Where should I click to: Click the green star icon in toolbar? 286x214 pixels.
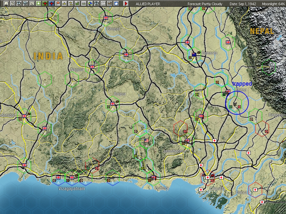tap(38, 4)
